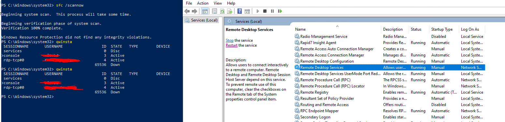Sort by the Log On As column header

pyautogui.click(x=470, y=29)
